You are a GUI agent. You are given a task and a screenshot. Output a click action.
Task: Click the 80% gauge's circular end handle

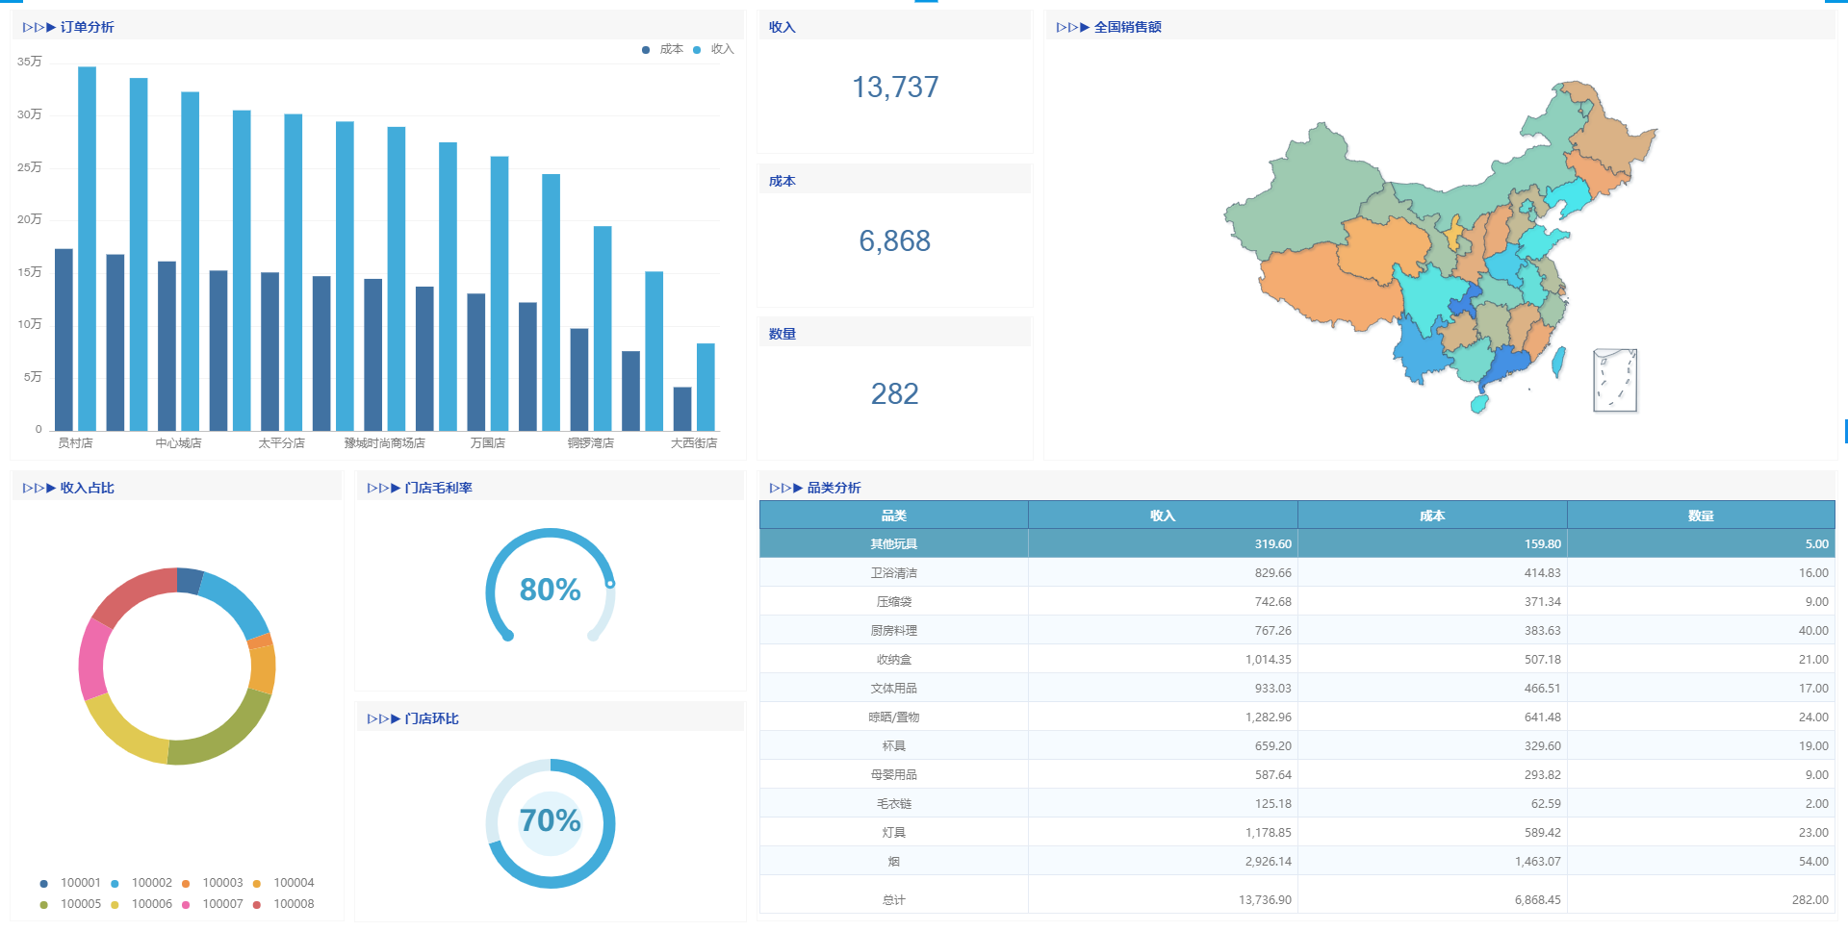610,584
